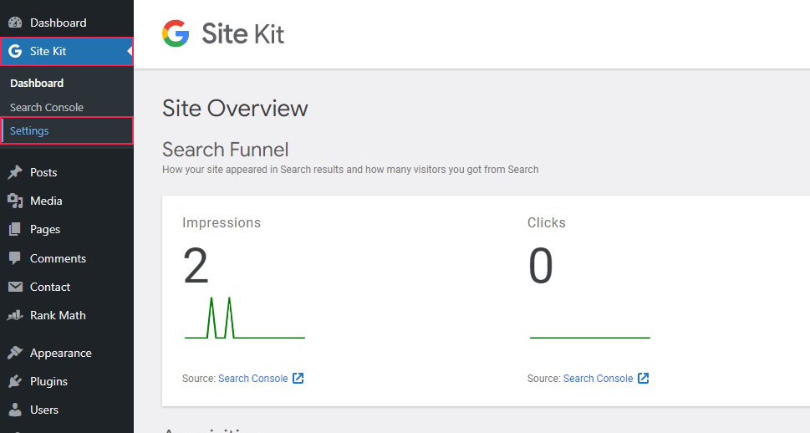
Task: Go to the Posts menu
Action: click(x=43, y=172)
